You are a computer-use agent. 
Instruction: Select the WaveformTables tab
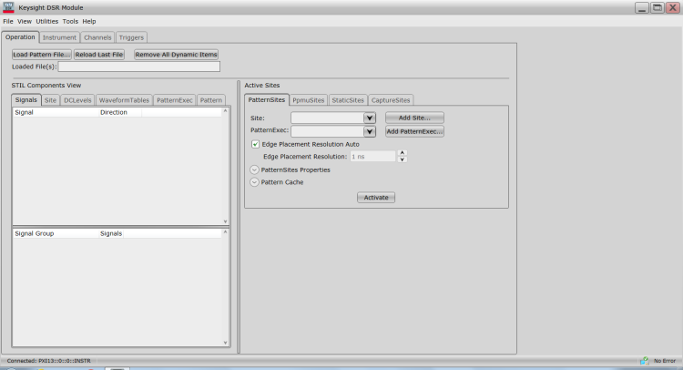click(x=124, y=99)
